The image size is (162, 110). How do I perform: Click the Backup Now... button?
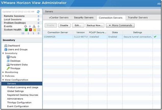95,25
